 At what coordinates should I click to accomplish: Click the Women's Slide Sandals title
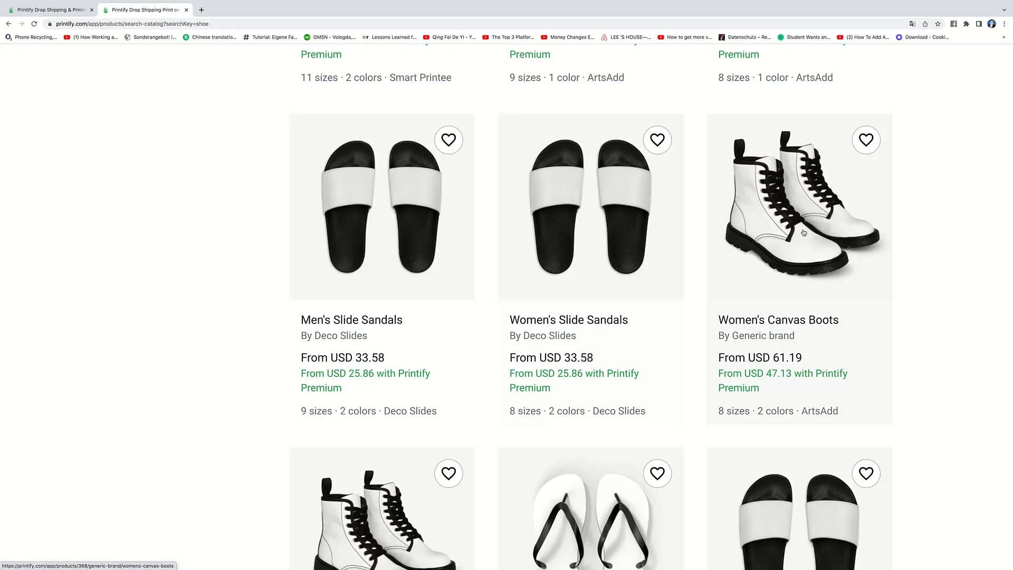(569, 320)
